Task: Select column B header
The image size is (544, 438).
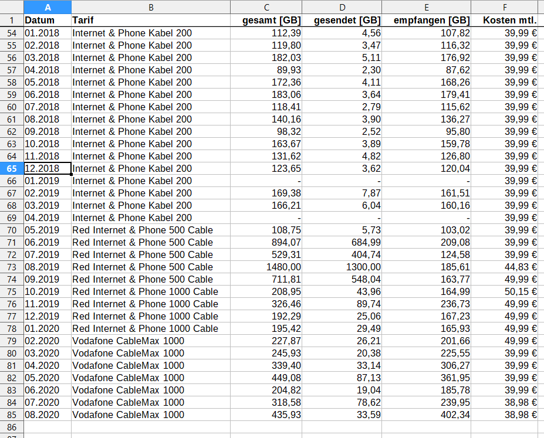Action: [x=151, y=7]
